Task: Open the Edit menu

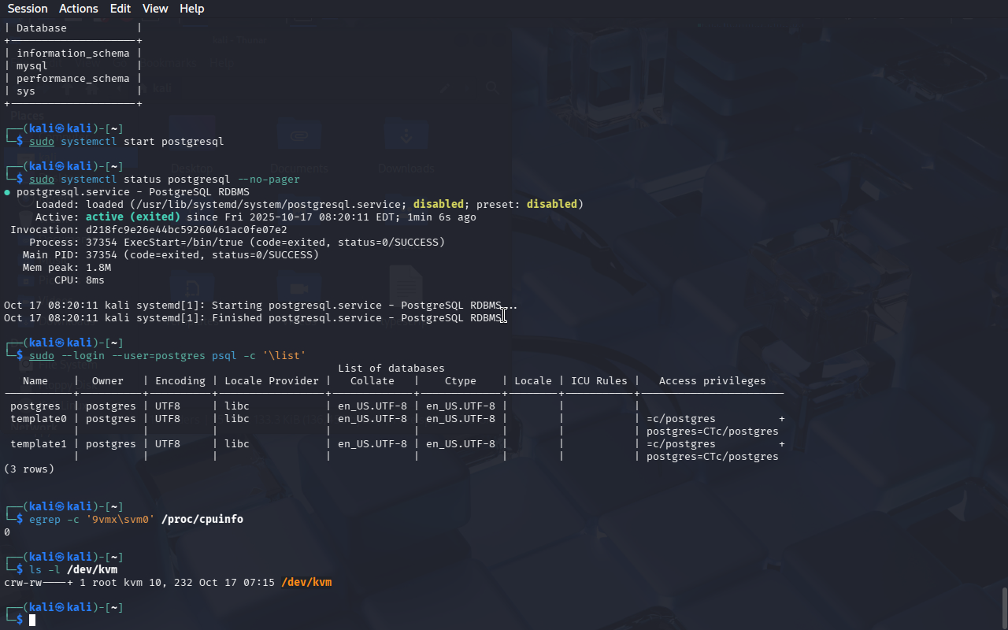Action: (x=120, y=9)
